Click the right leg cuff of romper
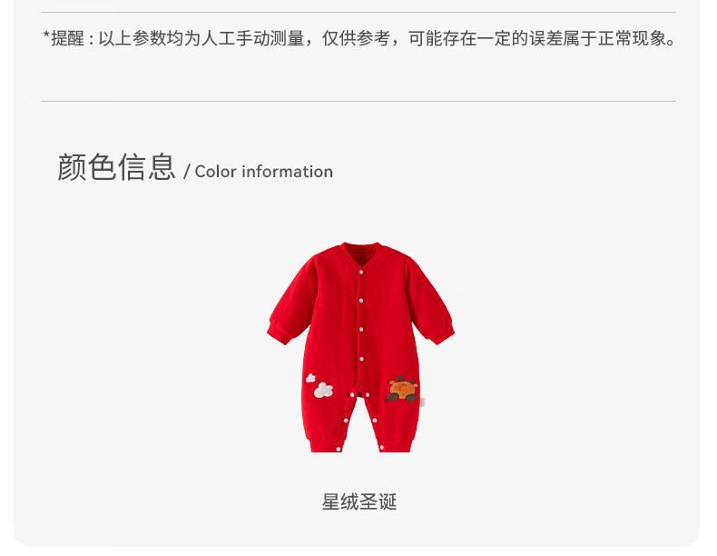The image size is (717, 556). click(396, 444)
